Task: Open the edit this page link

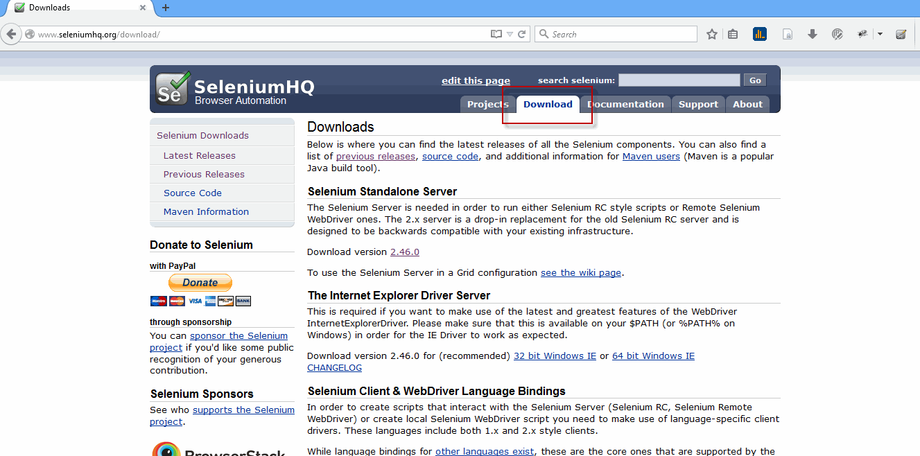Action: (x=476, y=81)
